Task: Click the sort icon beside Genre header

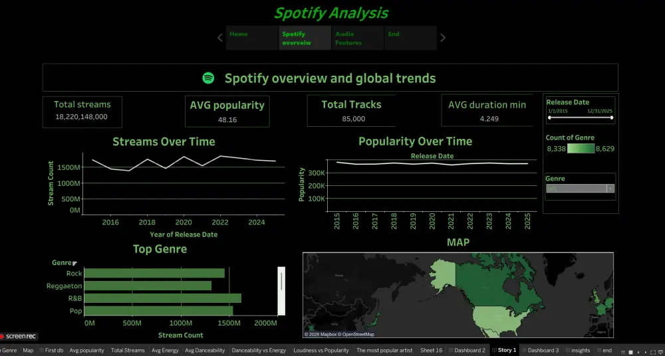Action: (74, 263)
